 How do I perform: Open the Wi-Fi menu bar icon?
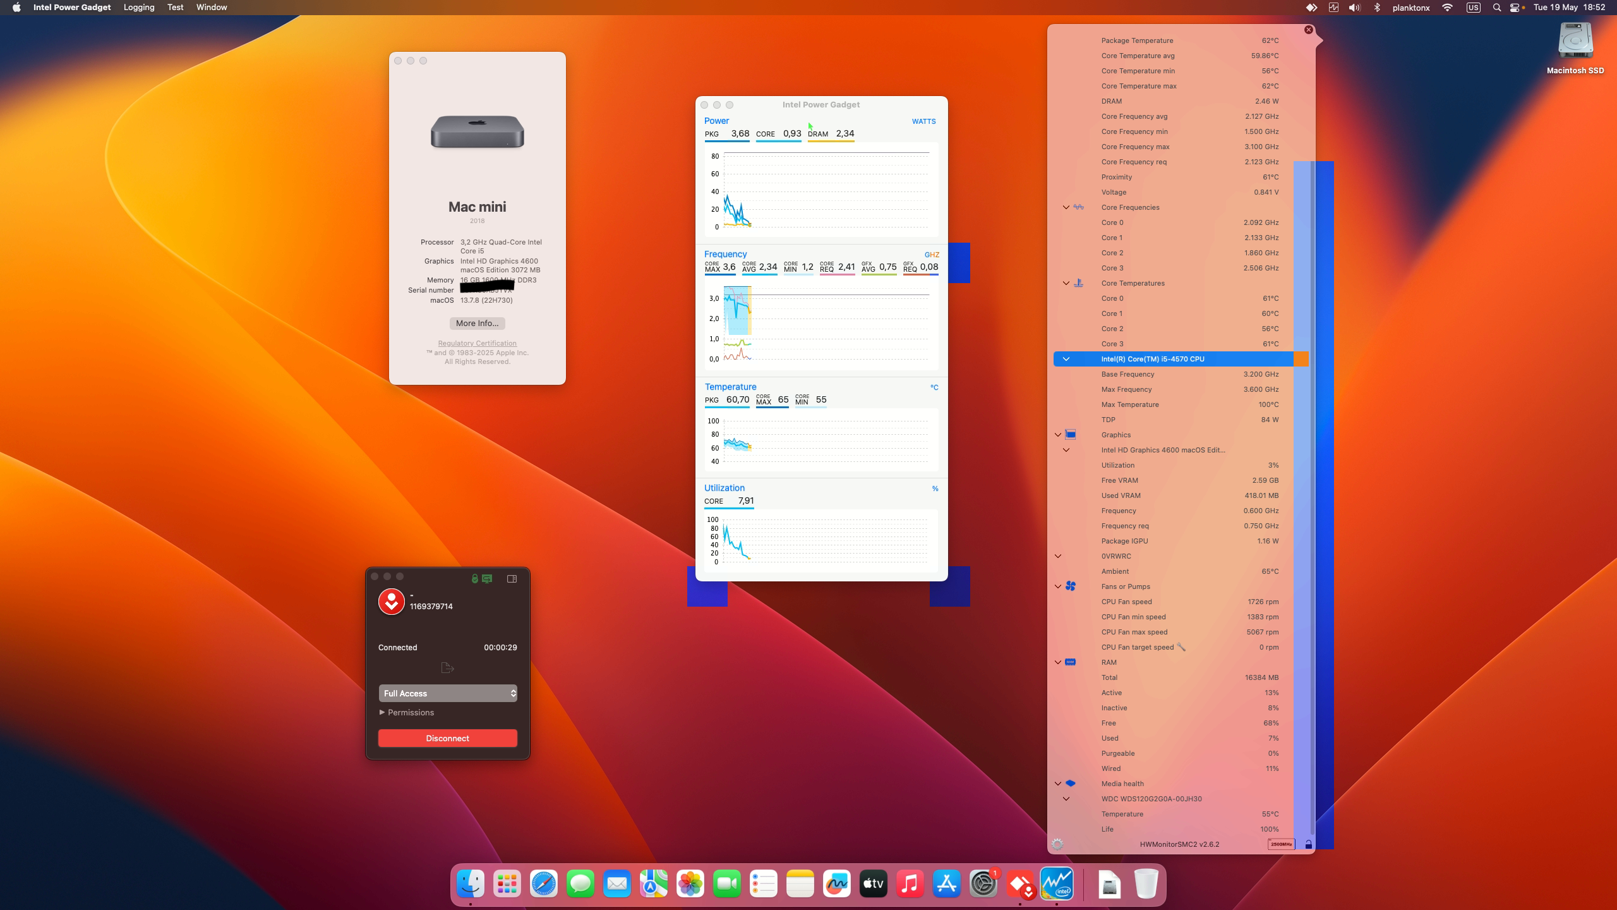(1447, 8)
